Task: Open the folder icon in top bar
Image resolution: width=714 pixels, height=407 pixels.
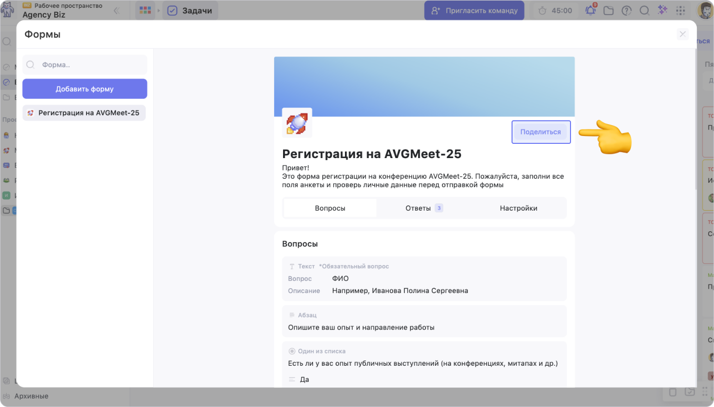Action: 608,10
